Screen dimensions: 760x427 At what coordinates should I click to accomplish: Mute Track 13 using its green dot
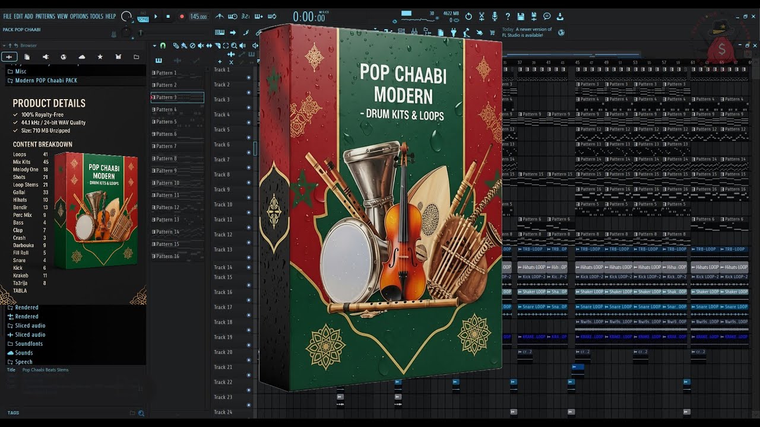[248, 257]
